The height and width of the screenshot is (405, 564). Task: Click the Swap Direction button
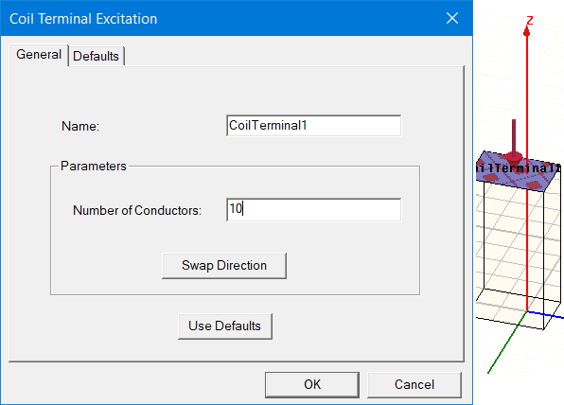(x=224, y=266)
